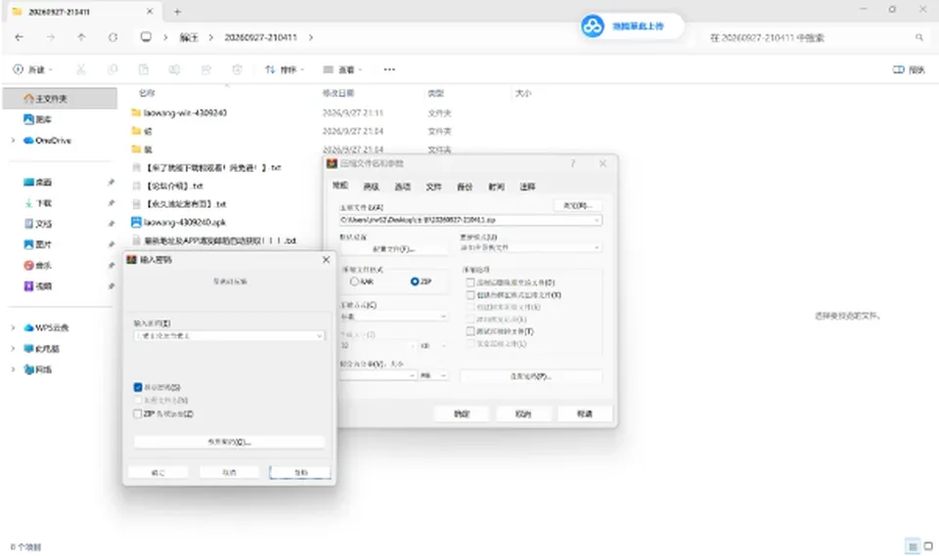The width and height of the screenshot is (939, 556).
Task: Open the Home (主文件夹) sidebar item
Action: click(60, 98)
